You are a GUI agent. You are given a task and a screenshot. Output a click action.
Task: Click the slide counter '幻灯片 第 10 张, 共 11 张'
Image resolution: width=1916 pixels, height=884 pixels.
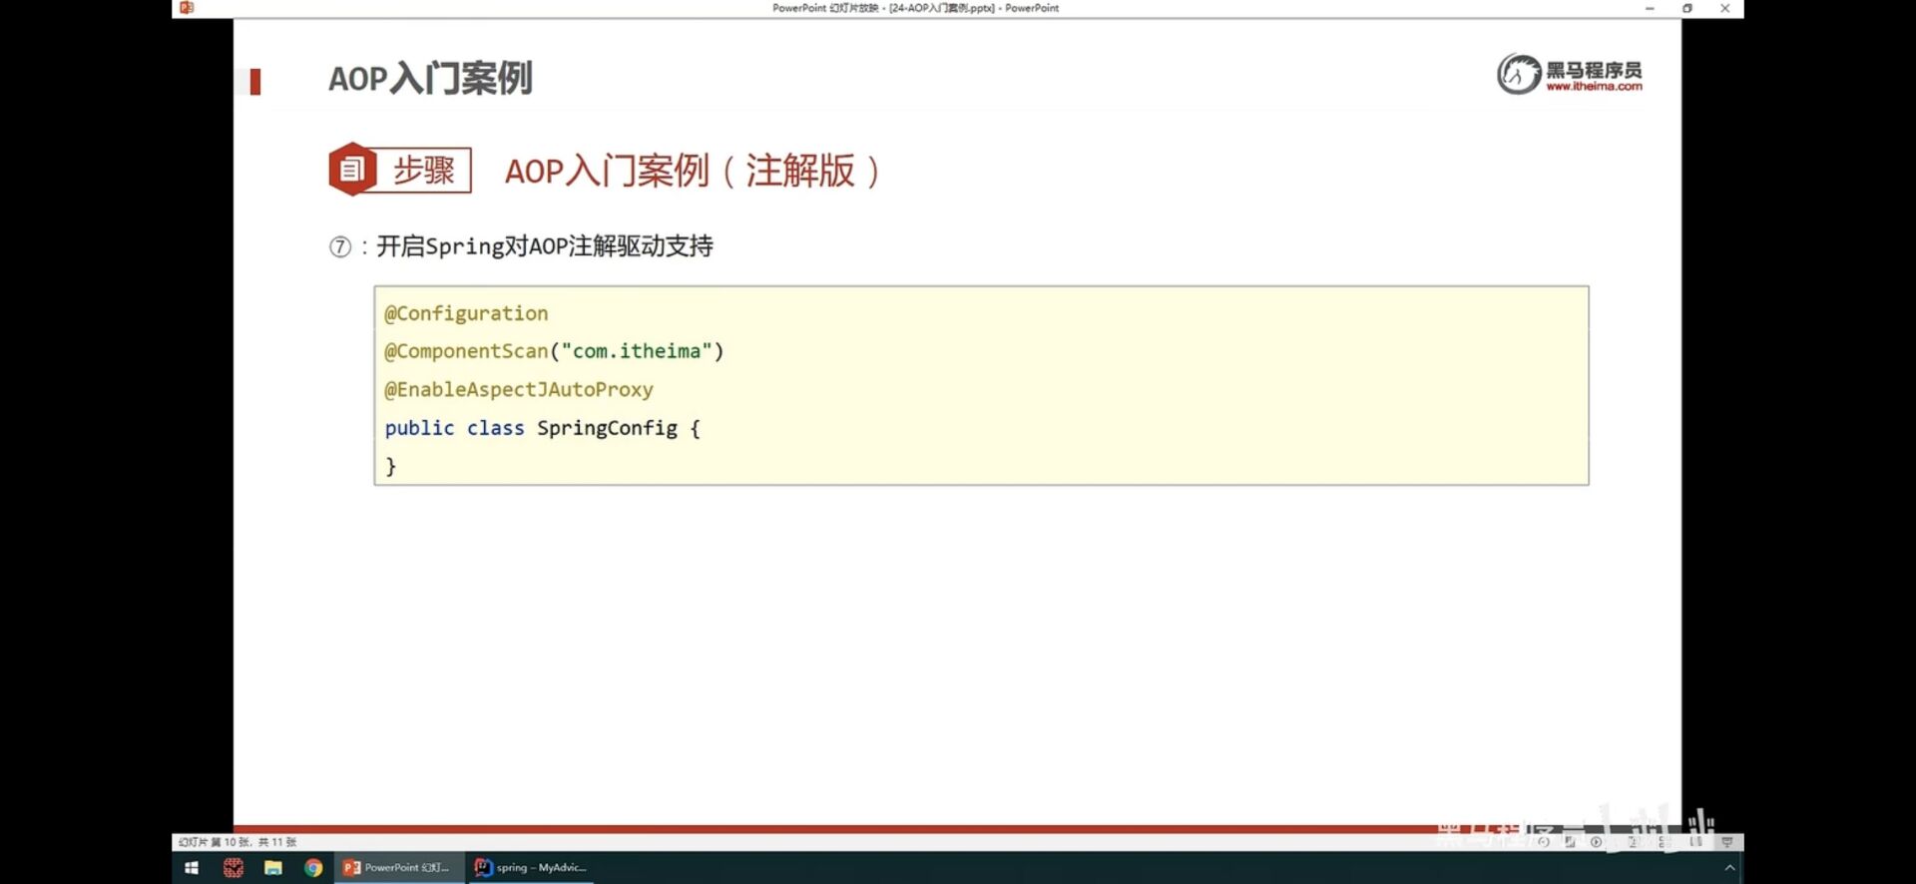point(238,842)
